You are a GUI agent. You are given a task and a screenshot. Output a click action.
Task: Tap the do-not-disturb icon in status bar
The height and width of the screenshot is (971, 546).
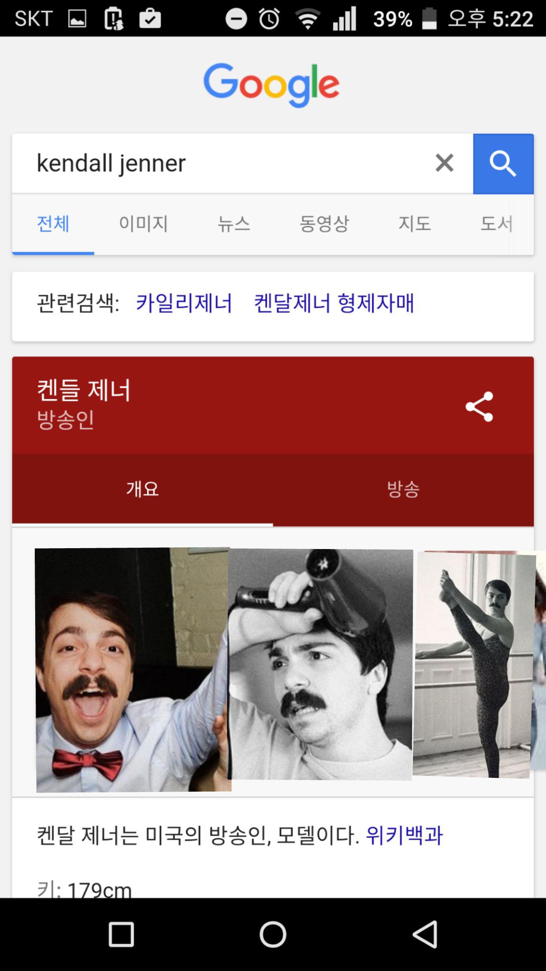tap(236, 19)
